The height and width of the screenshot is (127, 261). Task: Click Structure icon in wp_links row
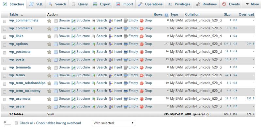(73, 36)
